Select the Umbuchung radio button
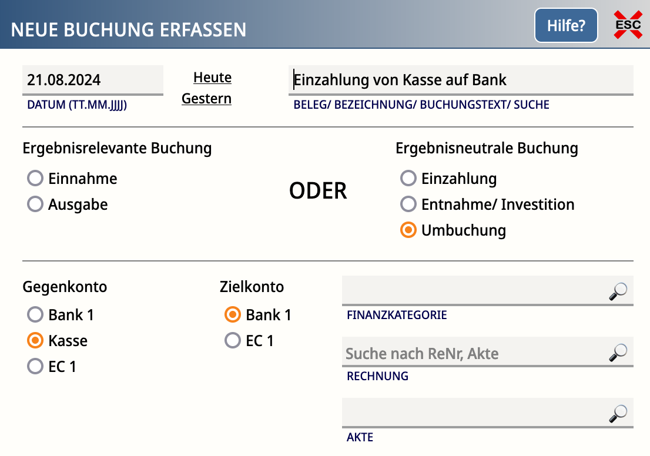Viewport: 650px width, 456px height. point(408,230)
